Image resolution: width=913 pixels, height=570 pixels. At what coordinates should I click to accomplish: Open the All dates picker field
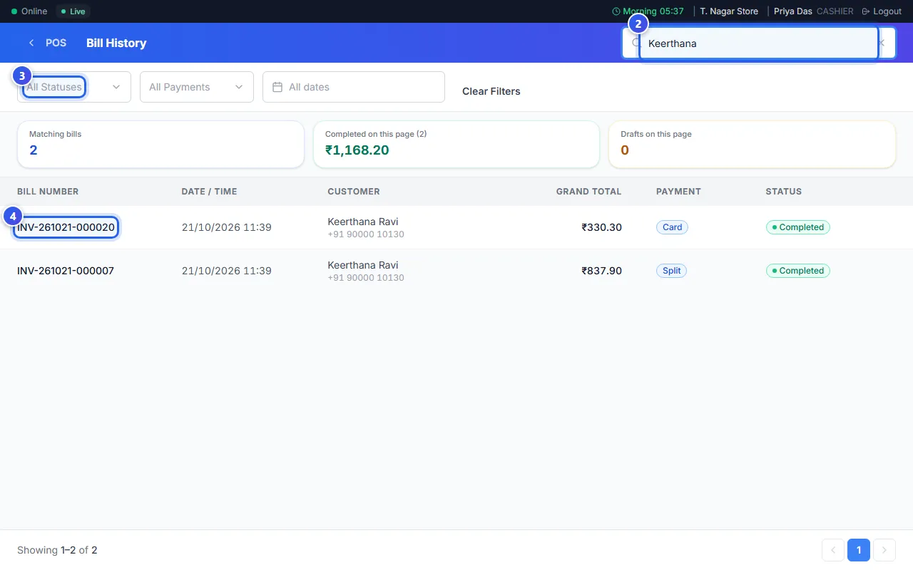(354, 87)
